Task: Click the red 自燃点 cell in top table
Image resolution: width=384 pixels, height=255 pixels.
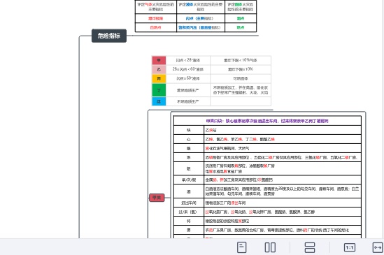Action: (156, 27)
